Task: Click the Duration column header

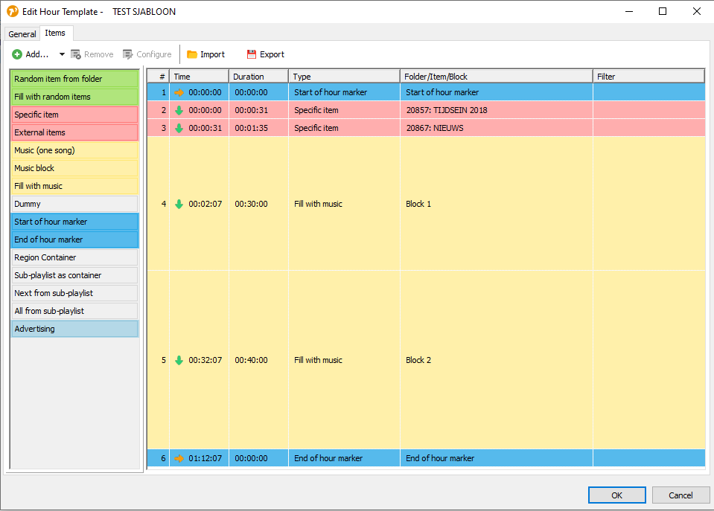Action: coord(258,77)
